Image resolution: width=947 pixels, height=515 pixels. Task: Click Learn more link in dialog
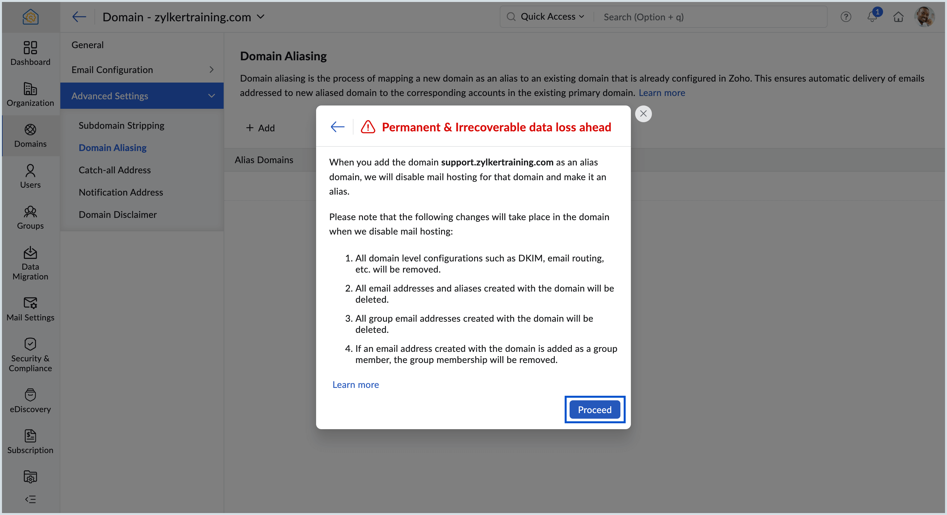(355, 385)
